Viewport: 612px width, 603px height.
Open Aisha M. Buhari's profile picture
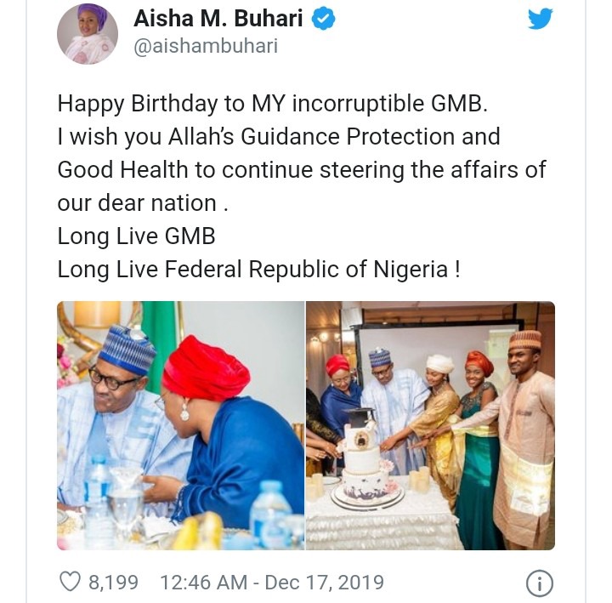point(87,33)
